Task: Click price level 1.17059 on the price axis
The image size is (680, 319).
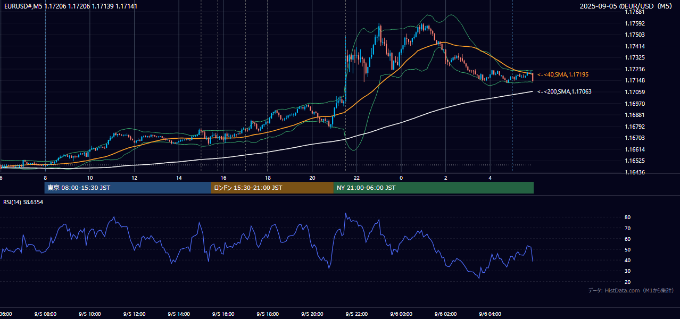Action: (634, 92)
